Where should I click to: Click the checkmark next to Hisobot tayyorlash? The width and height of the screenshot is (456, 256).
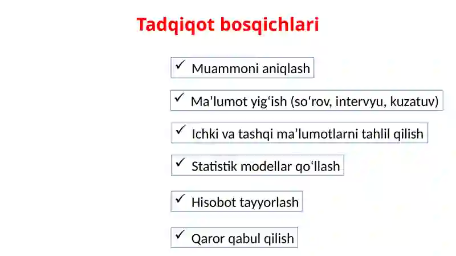[x=180, y=198]
